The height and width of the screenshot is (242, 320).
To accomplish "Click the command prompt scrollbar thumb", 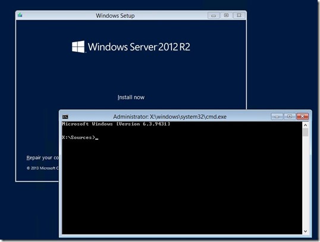I will point(305,132).
